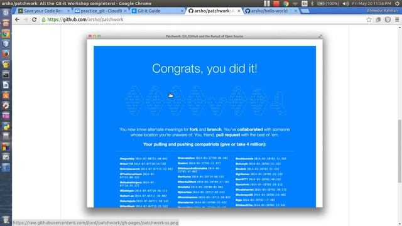Click the 'Congrats, you did it!' heading
This screenshot has height=226, width=402.
pyautogui.click(x=205, y=68)
